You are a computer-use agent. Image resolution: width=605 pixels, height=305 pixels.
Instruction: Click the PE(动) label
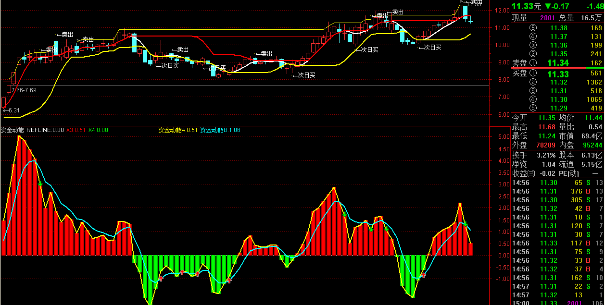569,173
